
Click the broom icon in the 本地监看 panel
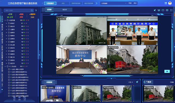pos(137,82)
